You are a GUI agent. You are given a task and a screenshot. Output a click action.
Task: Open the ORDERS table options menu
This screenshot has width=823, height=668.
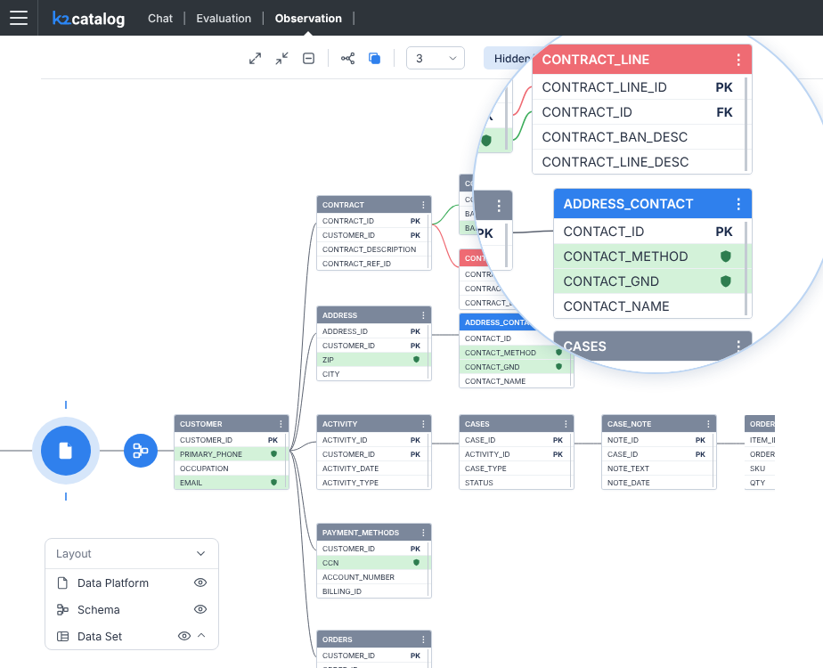click(424, 639)
